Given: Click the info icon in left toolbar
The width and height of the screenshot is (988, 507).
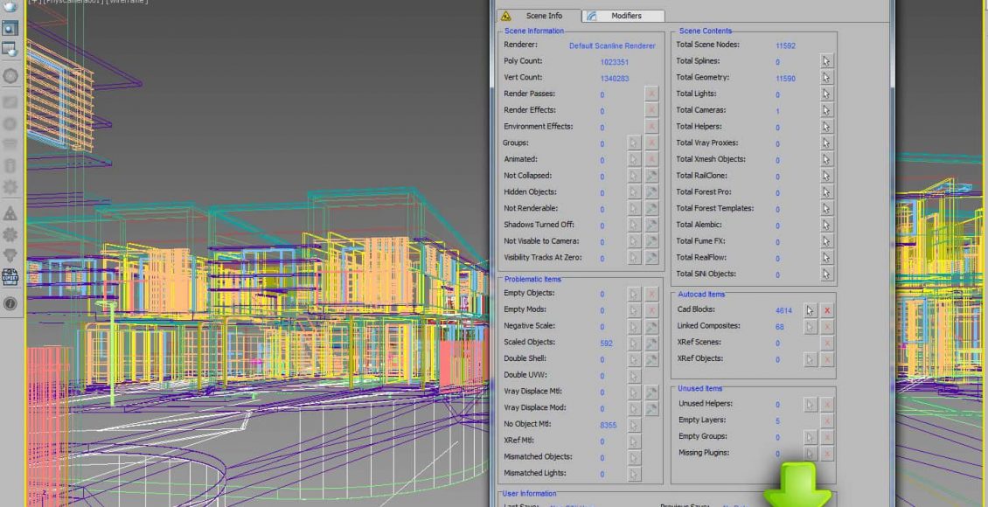Looking at the screenshot, I should pyautogui.click(x=10, y=303).
